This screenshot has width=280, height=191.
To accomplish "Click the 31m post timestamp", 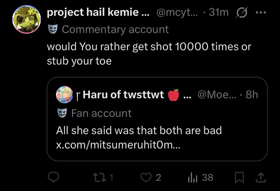I will coord(219,12).
